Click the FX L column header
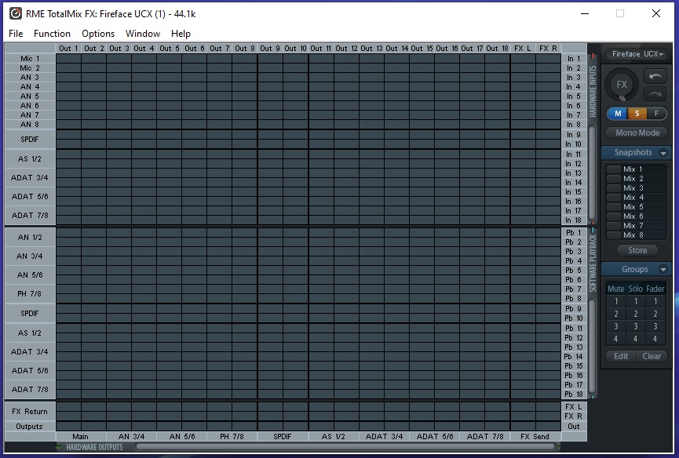679x458 pixels. click(523, 49)
